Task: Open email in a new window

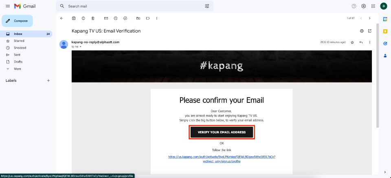Action: coord(370,31)
